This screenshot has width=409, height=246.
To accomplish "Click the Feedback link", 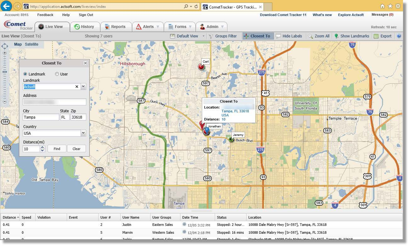I will point(45,15).
